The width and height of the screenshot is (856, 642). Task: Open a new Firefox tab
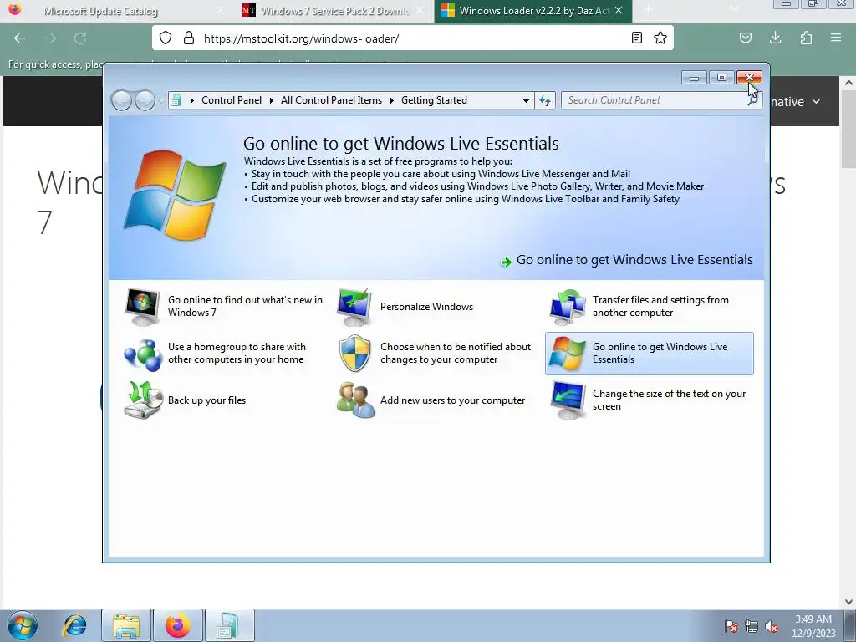(x=648, y=10)
